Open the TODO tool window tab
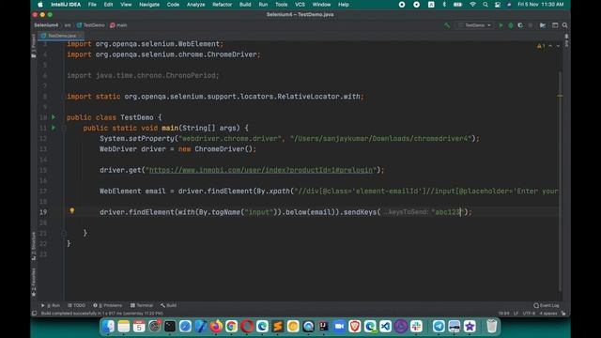The width and height of the screenshot is (601, 338). coord(76,305)
